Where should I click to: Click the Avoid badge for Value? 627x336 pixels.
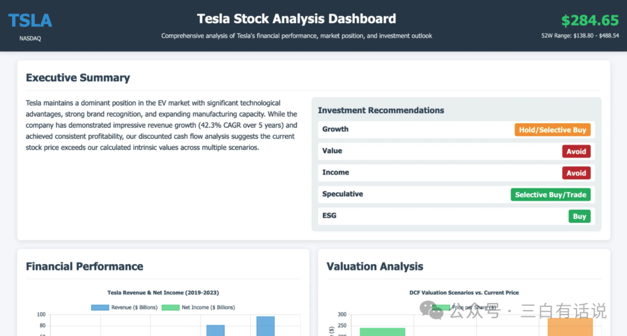click(576, 151)
